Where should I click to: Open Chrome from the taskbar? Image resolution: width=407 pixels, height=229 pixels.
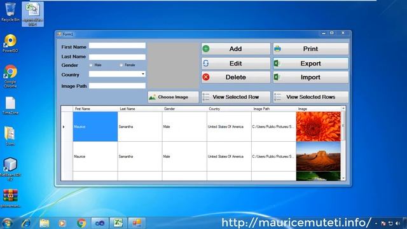(x=81, y=223)
